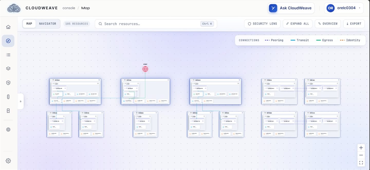Switch to the MAP tab

coord(29,24)
